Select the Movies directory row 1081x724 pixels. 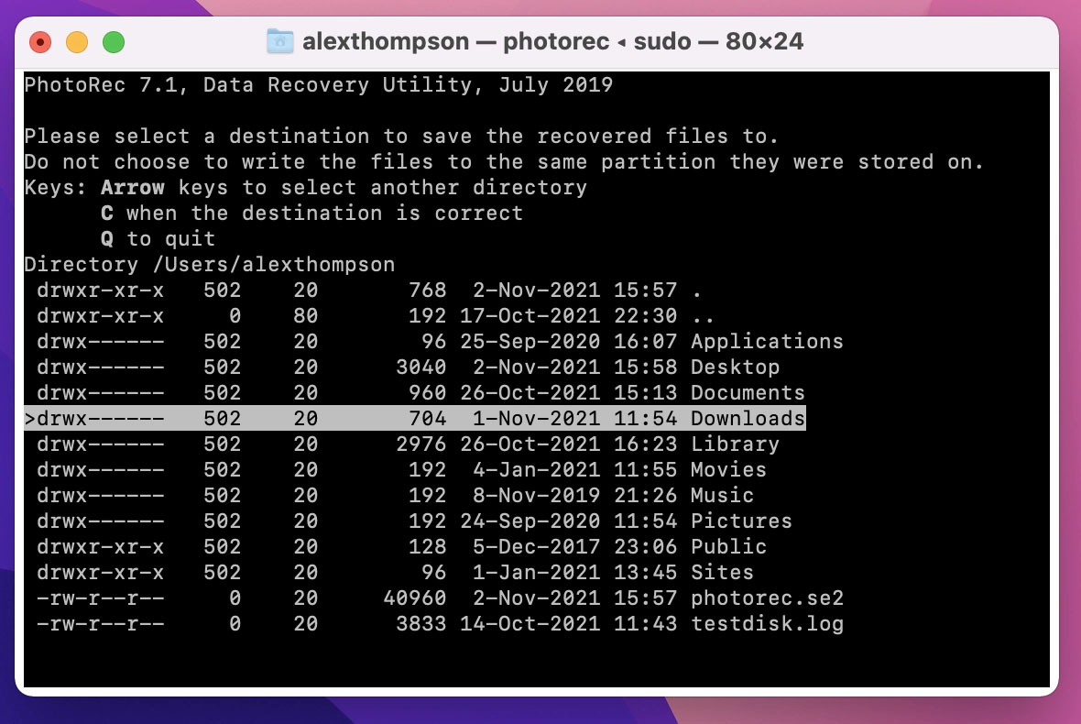point(401,469)
